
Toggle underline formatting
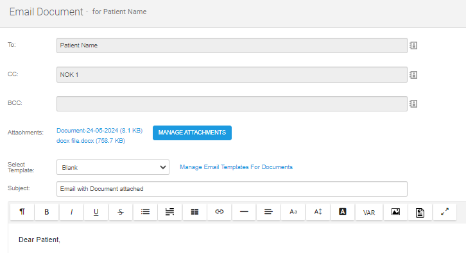96,212
